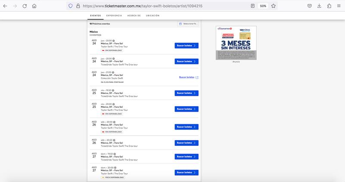Buscar boletos for Ago 26 20:00 Eras Tour

tap(187, 127)
